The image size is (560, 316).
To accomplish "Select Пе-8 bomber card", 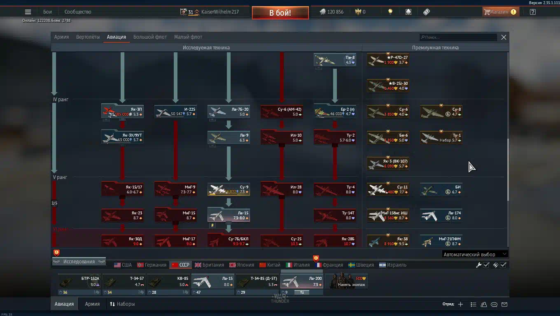I will point(335,60).
